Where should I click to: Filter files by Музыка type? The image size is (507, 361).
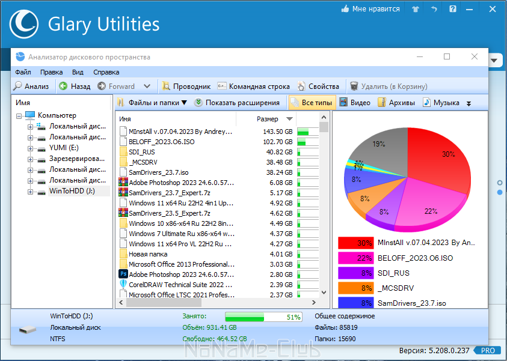441,103
